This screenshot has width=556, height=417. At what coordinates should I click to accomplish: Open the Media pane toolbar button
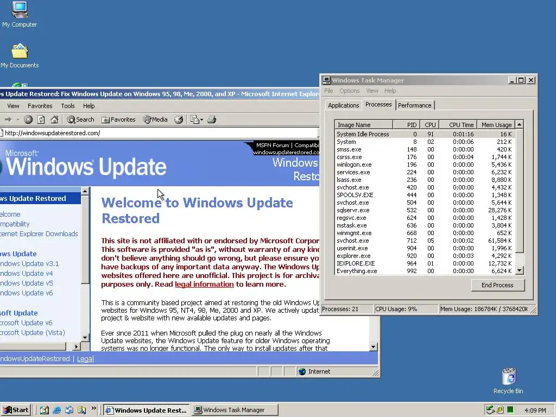[155, 120]
